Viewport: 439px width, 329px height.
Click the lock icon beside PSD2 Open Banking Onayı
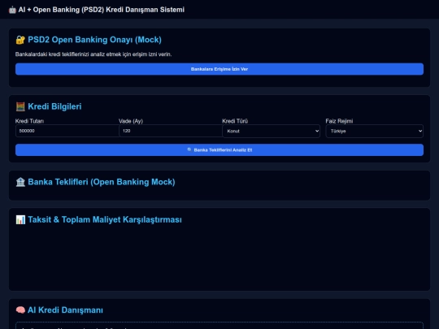20,40
